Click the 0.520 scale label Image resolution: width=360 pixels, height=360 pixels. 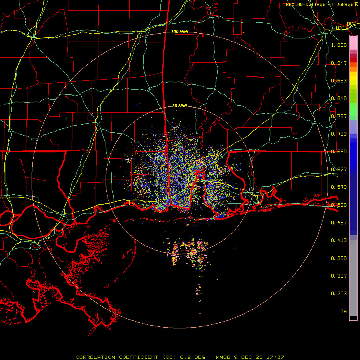[339, 205]
